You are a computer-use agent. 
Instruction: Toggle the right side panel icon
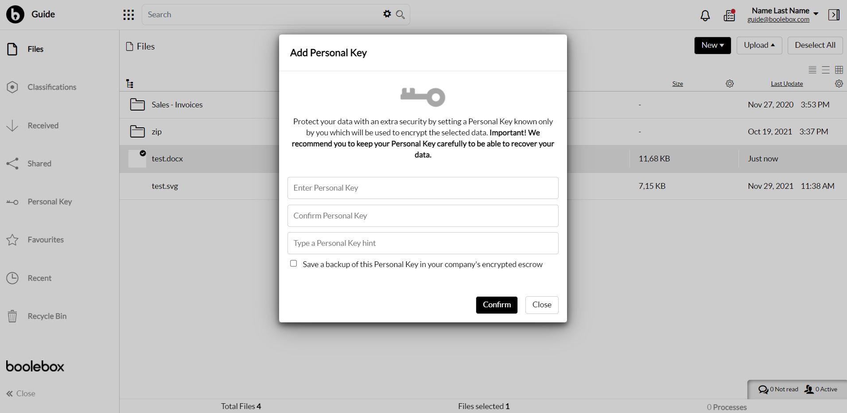pos(834,15)
